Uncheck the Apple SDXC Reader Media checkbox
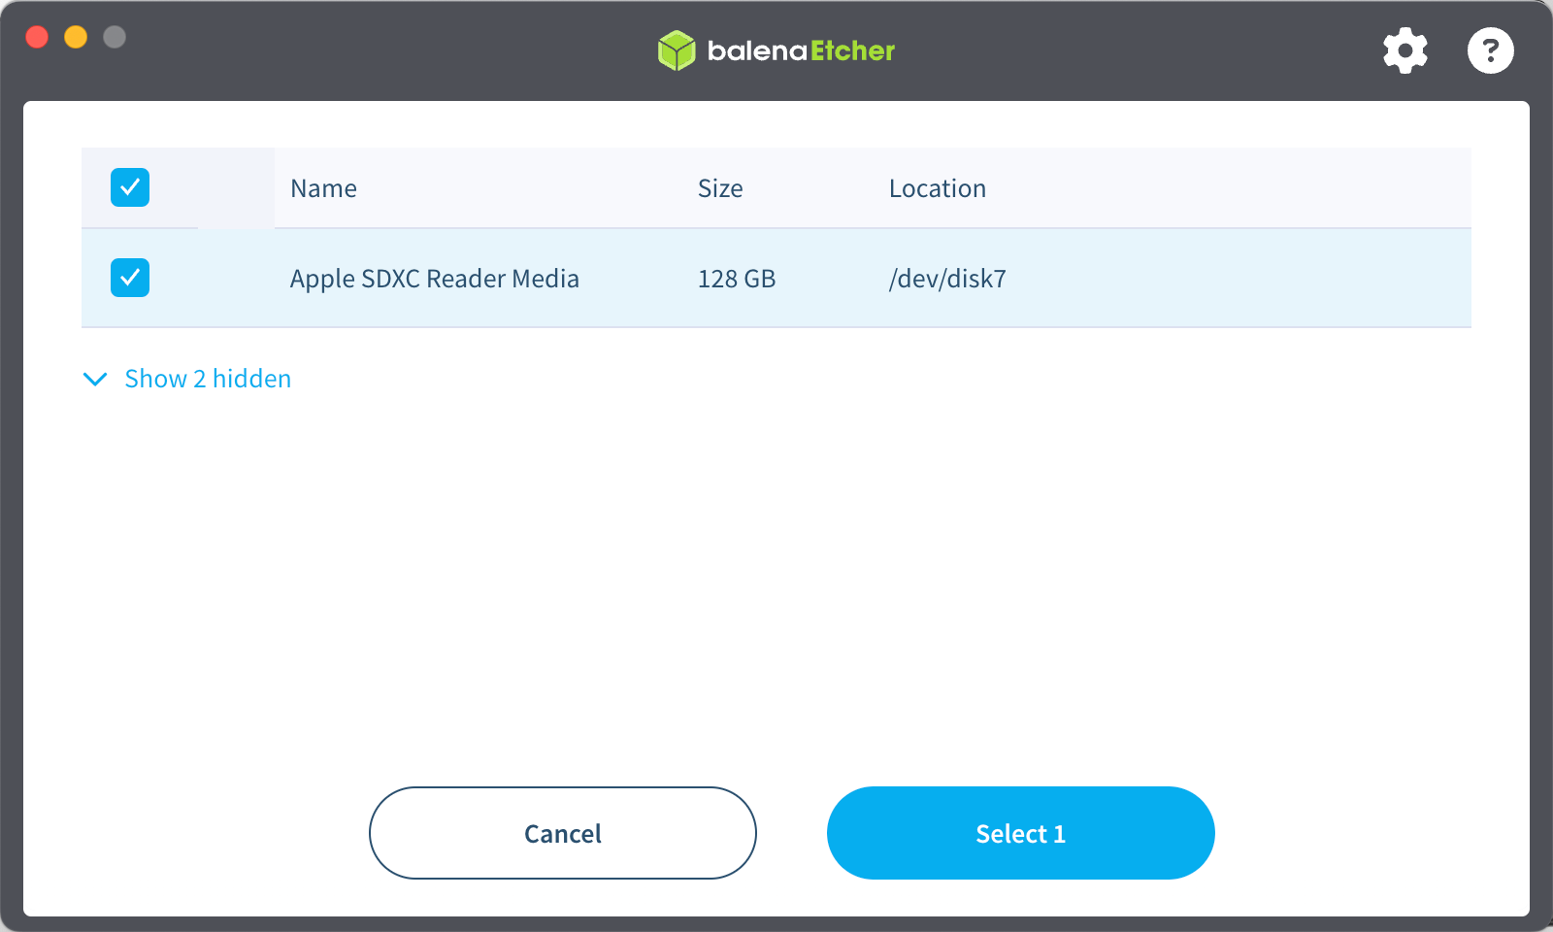The width and height of the screenshot is (1553, 932). pyautogui.click(x=130, y=278)
